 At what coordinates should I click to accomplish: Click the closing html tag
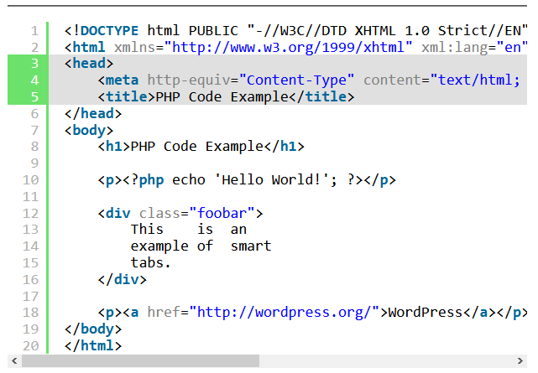pos(93,345)
